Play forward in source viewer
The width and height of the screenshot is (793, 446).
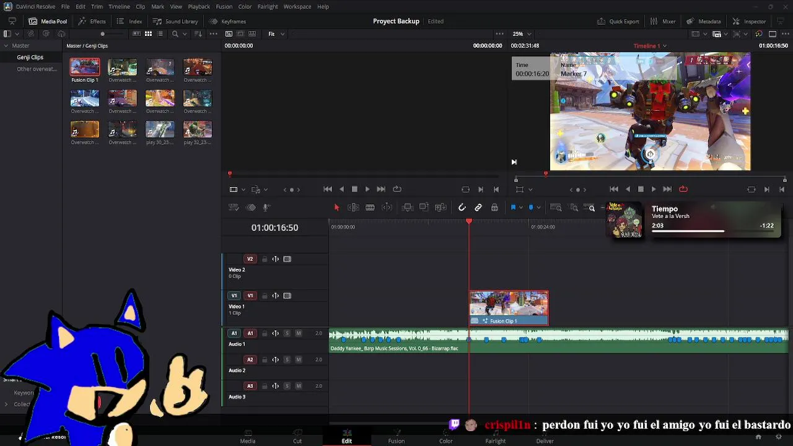[x=367, y=190]
